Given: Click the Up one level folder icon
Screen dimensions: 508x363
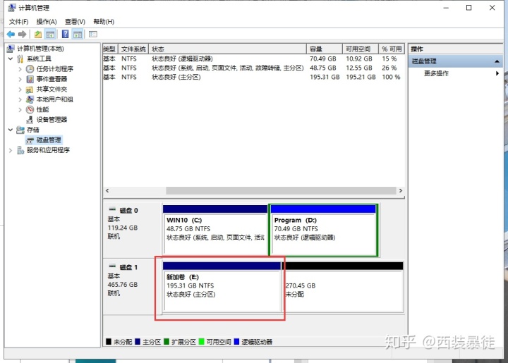Looking at the screenshot, I should (38, 34).
